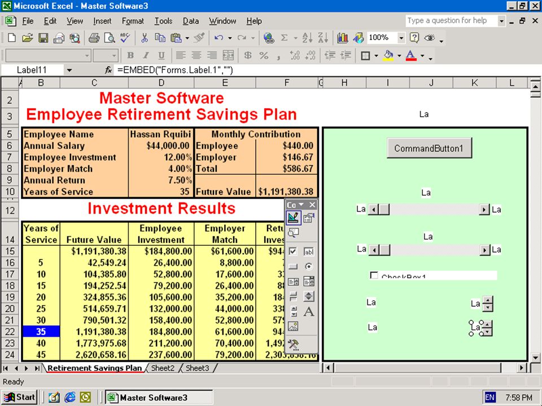Toggle bold formatting
The image size is (542, 406).
click(x=130, y=55)
